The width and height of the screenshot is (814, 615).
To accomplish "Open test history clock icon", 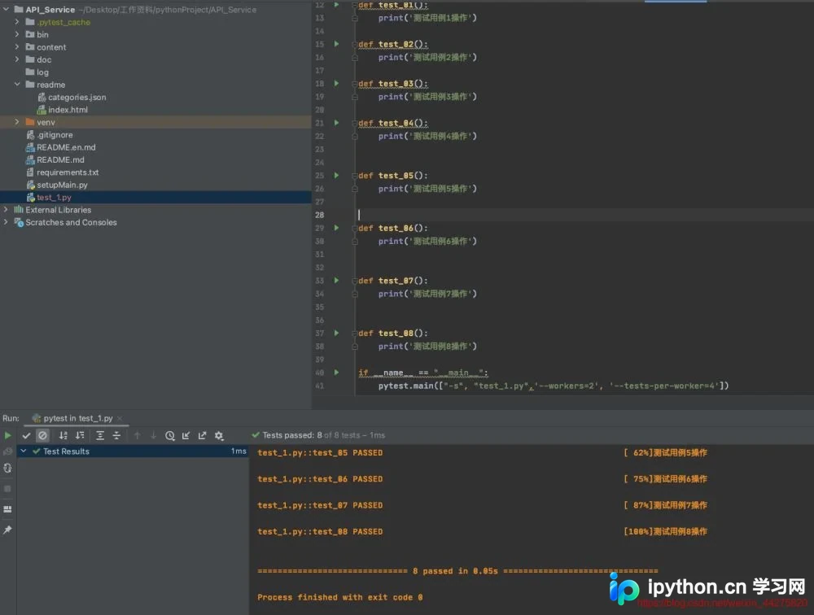I will click(x=170, y=435).
